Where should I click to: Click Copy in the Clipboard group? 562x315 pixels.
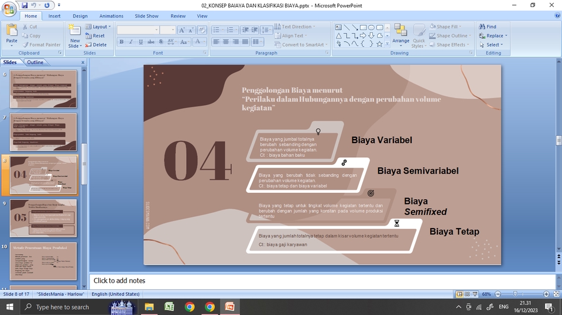[31, 36]
